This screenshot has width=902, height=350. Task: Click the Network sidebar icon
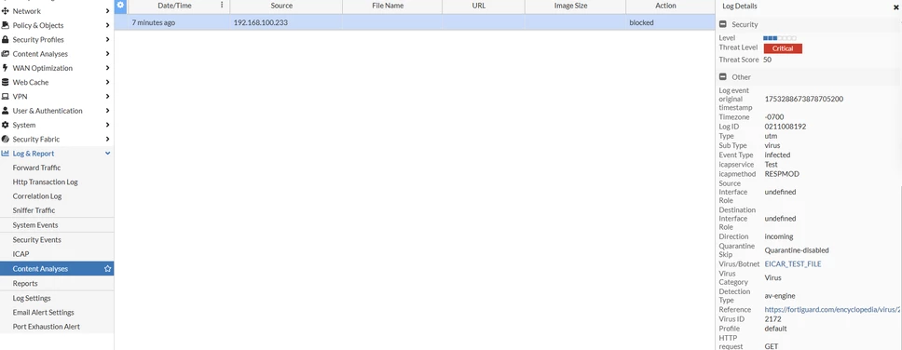[x=6, y=11]
